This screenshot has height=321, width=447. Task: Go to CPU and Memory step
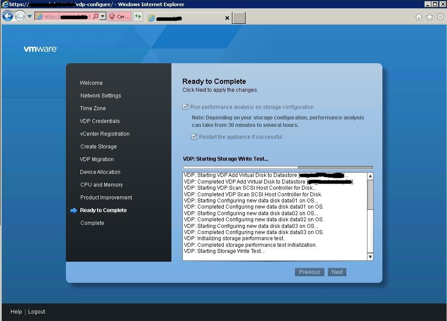pos(102,185)
